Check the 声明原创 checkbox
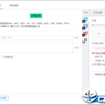The height and width of the screenshot is (105, 105). [x=93, y=75]
